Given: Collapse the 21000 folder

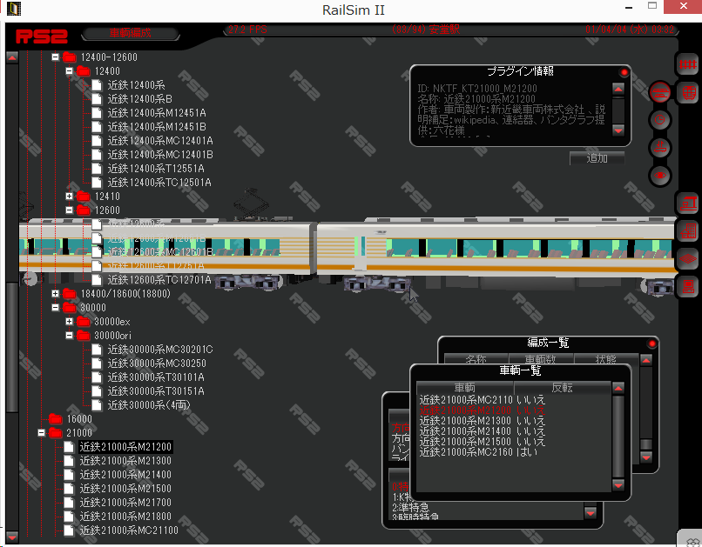Looking at the screenshot, I should 41,432.
